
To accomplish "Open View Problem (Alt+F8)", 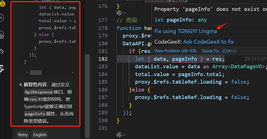I will (x=175, y=51).
